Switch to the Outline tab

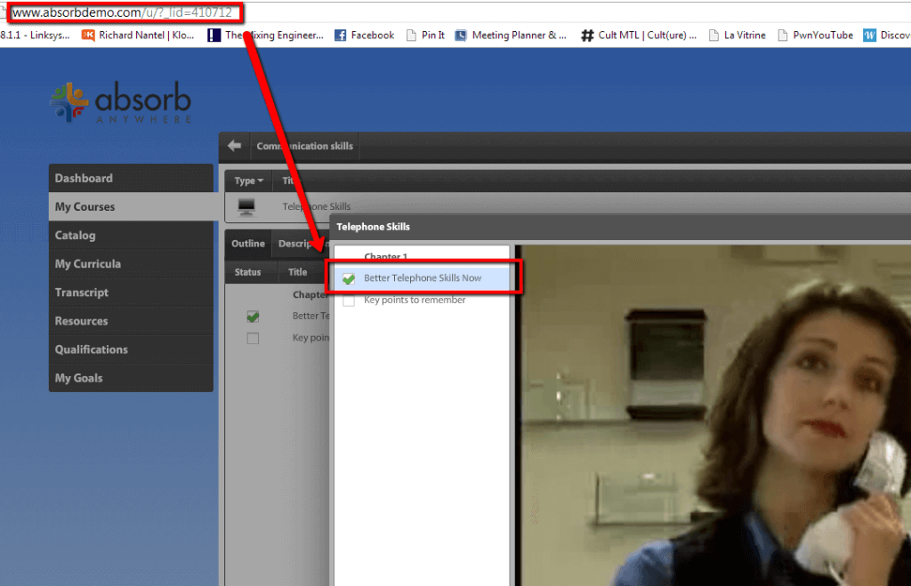[x=248, y=244]
